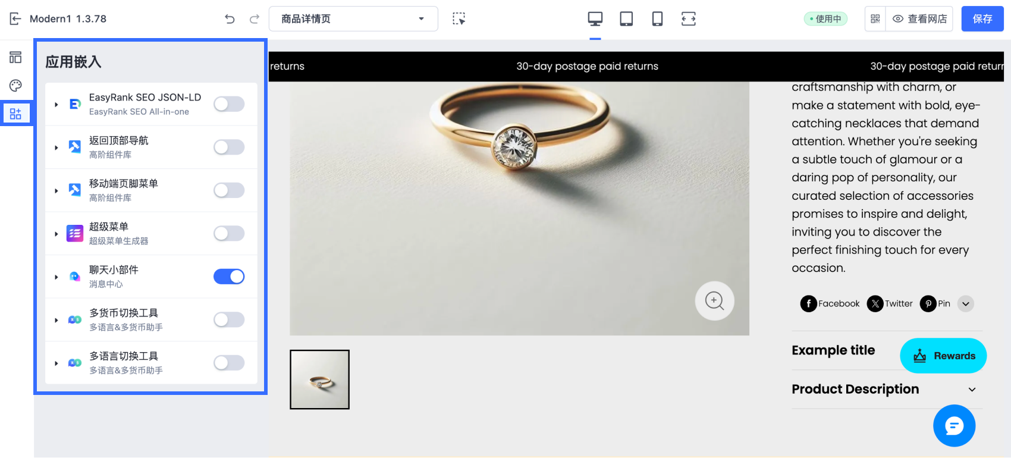Click the 应用嵌入 panel heading
The image size is (1011, 458).
click(x=74, y=62)
